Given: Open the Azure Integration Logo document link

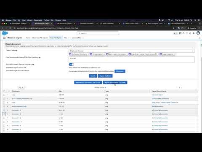Looking at the screenshot, I should 19,106.
